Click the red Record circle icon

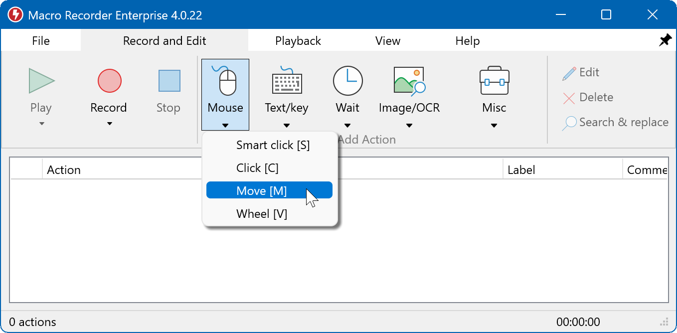click(109, 81)
